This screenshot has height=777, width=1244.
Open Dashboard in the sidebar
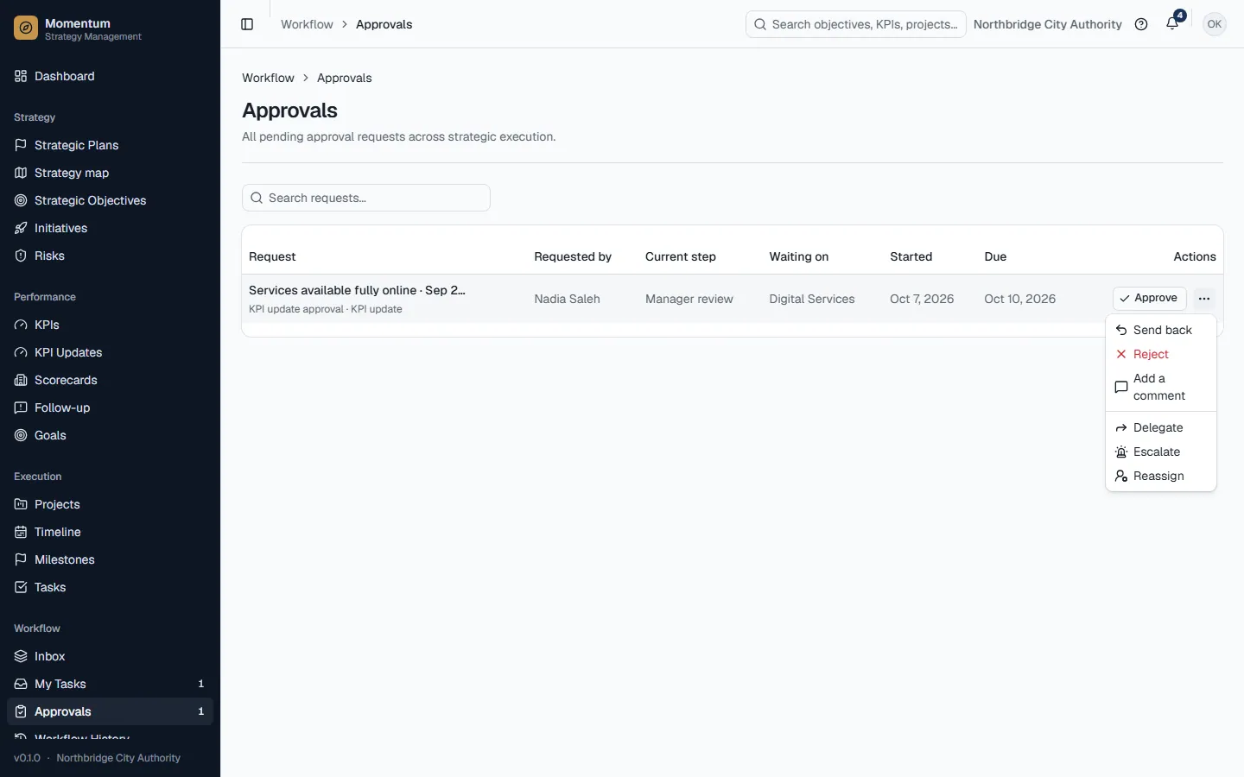110,76
